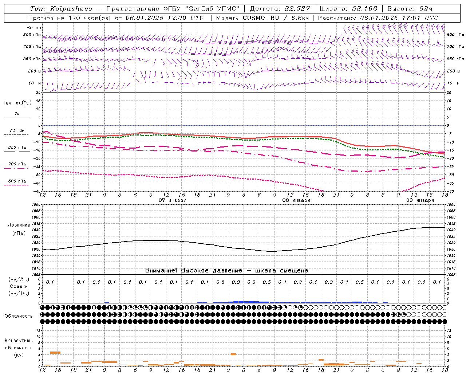This screenshot has width=466, height=373.
Task: Select the (гПа) pressure unit label
Action: point(19,233)
